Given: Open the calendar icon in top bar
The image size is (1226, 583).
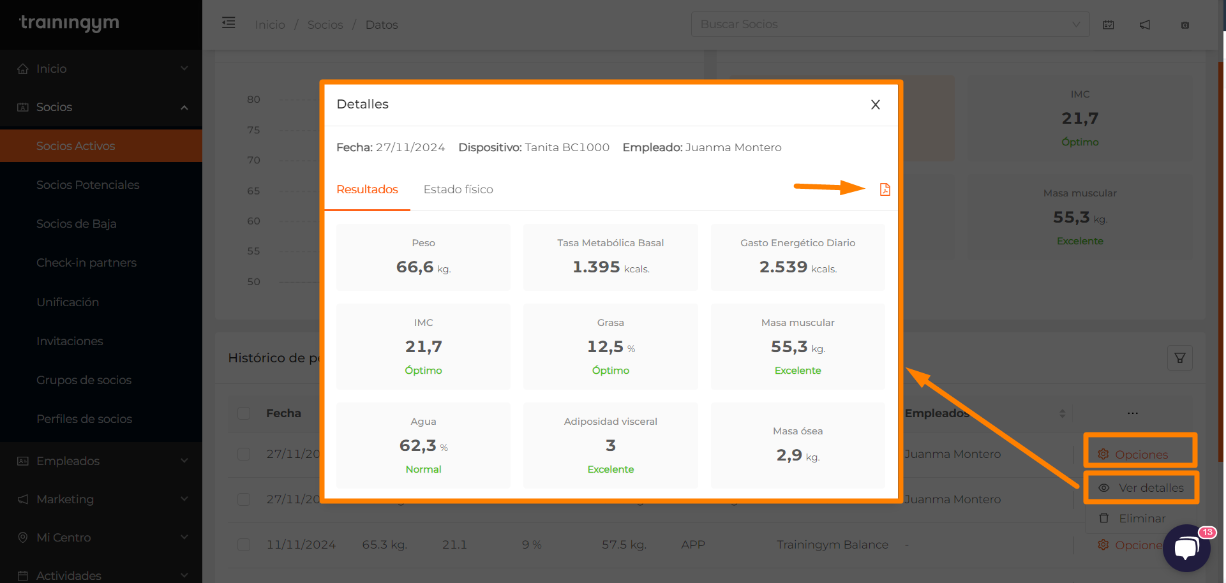Looking at the screenshot, I should click(x=1108, y=25).
